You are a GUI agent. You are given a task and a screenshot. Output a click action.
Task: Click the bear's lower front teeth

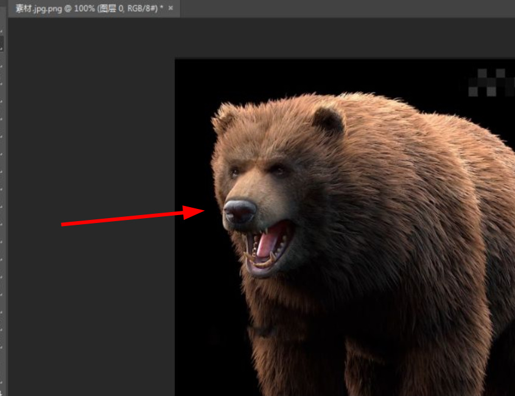click(x=262, y=263)
